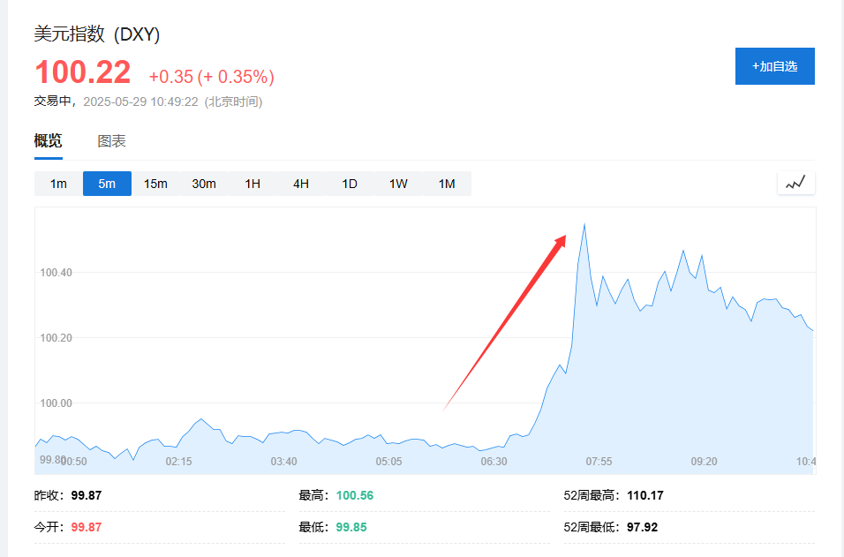Click the current price 100.22
Viewport: 844px width, 557px height.
[x=83, y=72]
